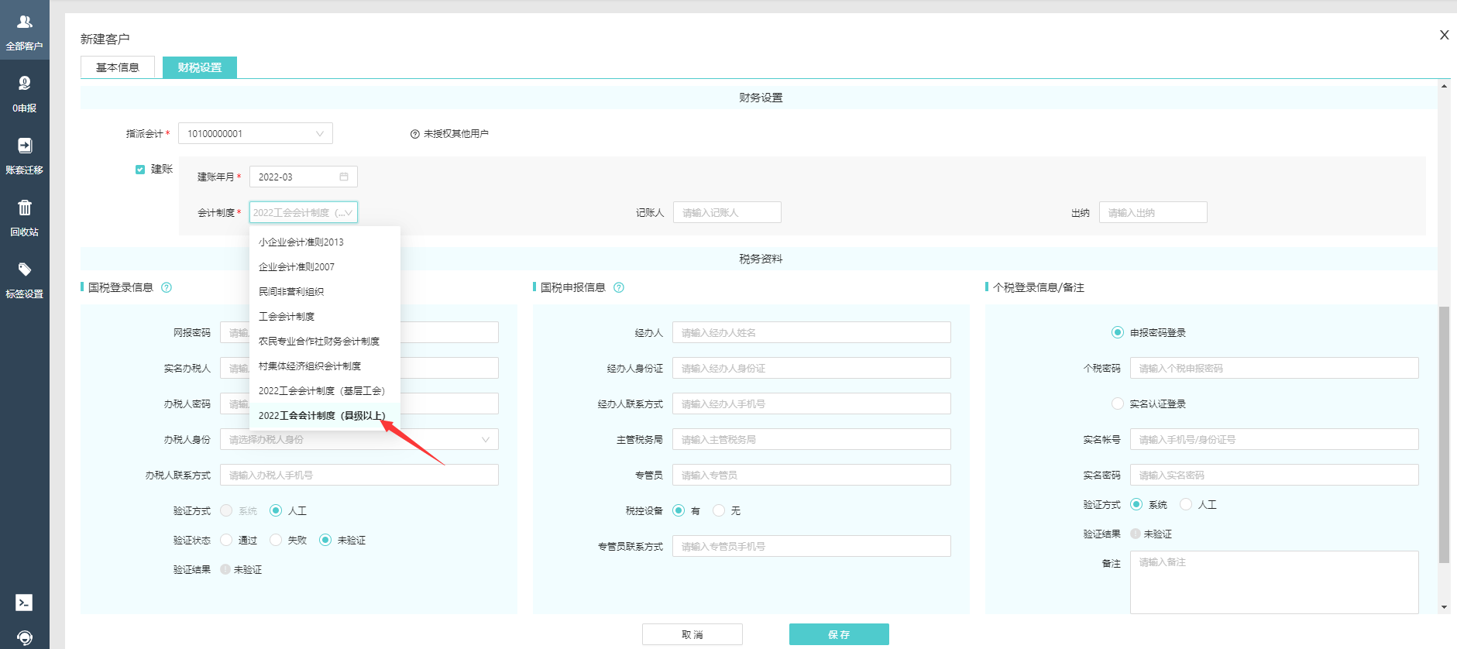Open the terminal icon in sidebar
The width and height of the screenshot is (1457, 649).
(24, 603)
